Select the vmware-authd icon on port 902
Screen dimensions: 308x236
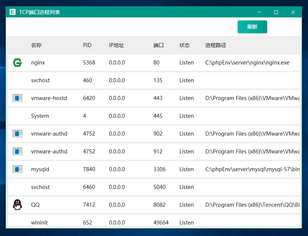tap(17, 133)
